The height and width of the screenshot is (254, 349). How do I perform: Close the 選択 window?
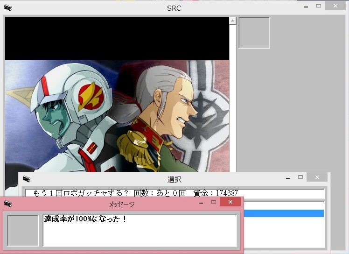[x=317, y=177]
